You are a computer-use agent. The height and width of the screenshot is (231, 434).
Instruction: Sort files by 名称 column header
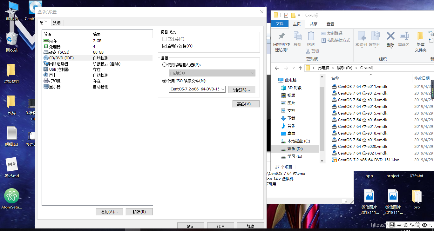click(x=335, y=78)
